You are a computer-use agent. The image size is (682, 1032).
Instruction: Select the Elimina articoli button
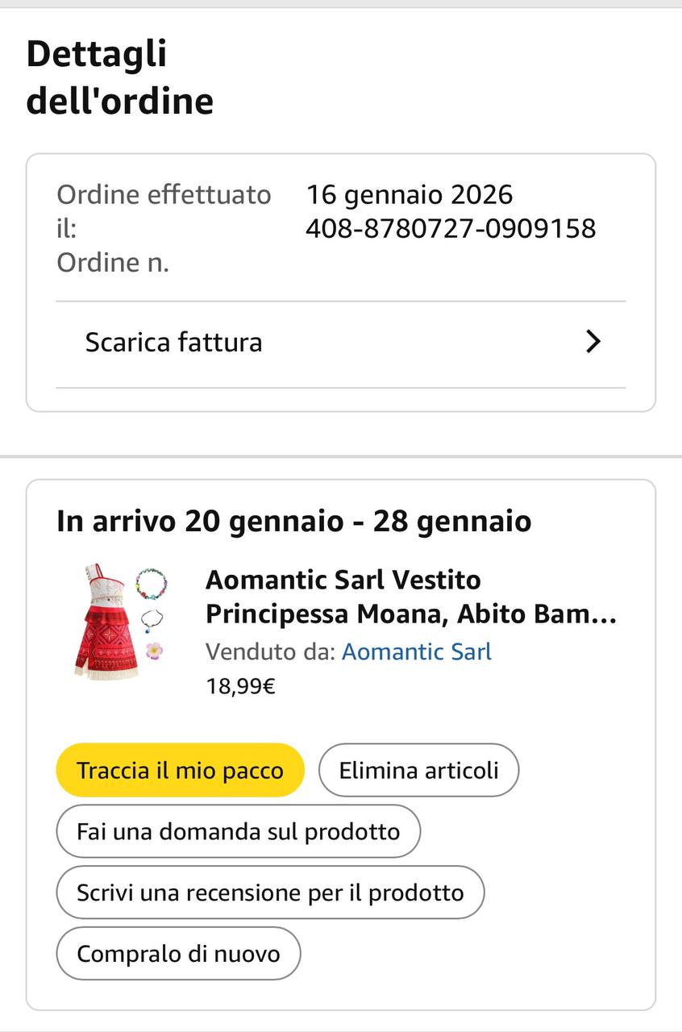click(418, 770)
